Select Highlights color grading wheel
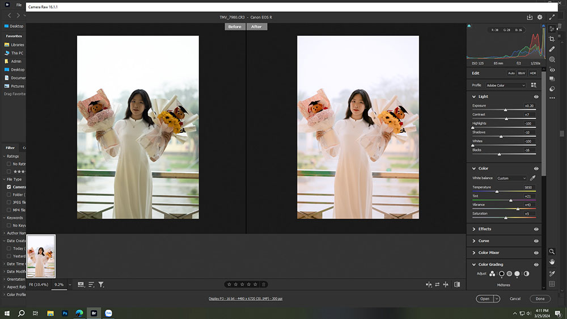This screenshot has height=319, width=567. click(517, 274)
